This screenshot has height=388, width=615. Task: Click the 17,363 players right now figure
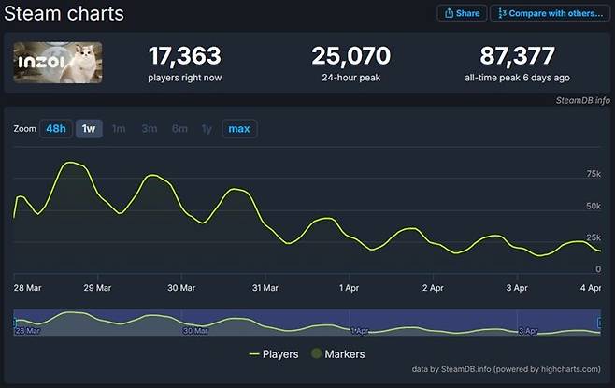pyautogui.click(x=185, y=56)
